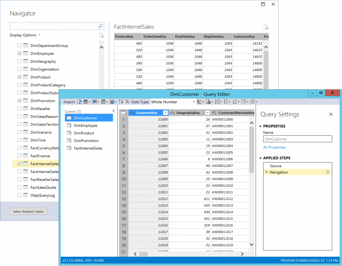Open the All Properties link
This screenshot has height=266, width=342.
coord(274,147)
